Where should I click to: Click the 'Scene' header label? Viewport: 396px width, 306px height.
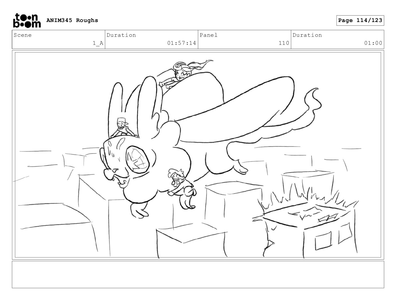point(23,35)
